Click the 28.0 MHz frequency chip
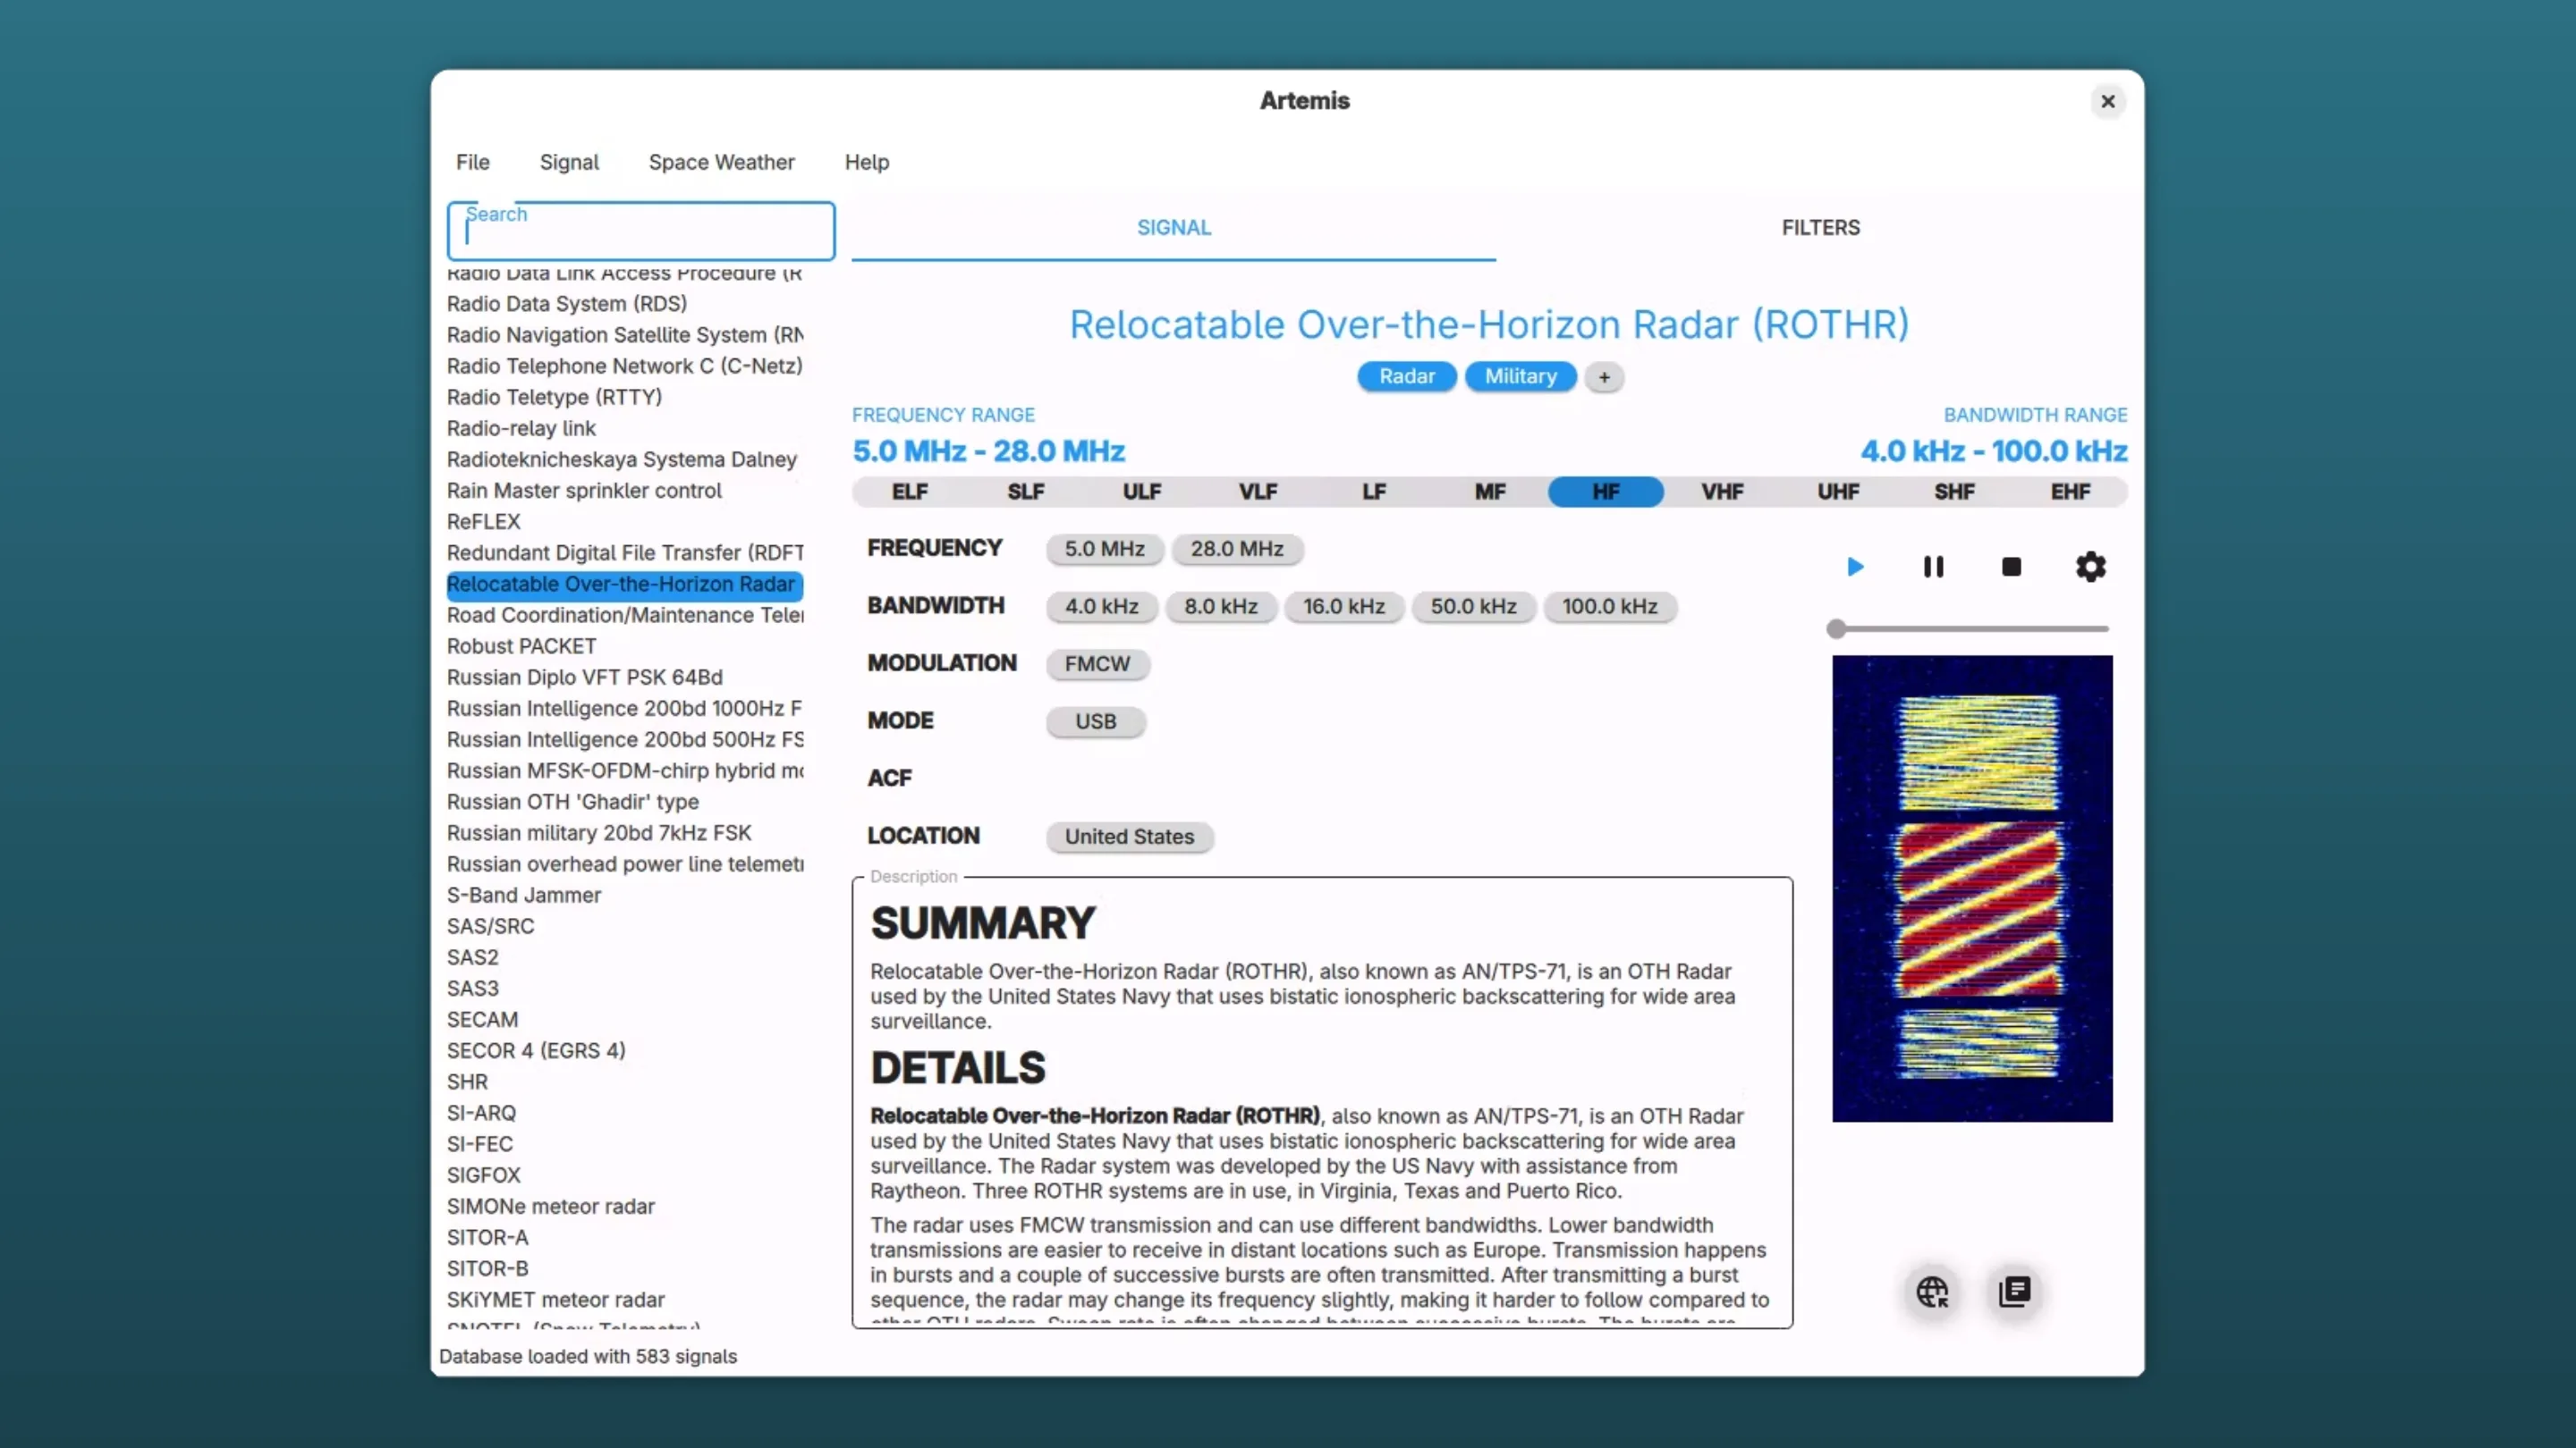The height and width of the screenshot is (1448, 2576). click(x=1236, y=549)
